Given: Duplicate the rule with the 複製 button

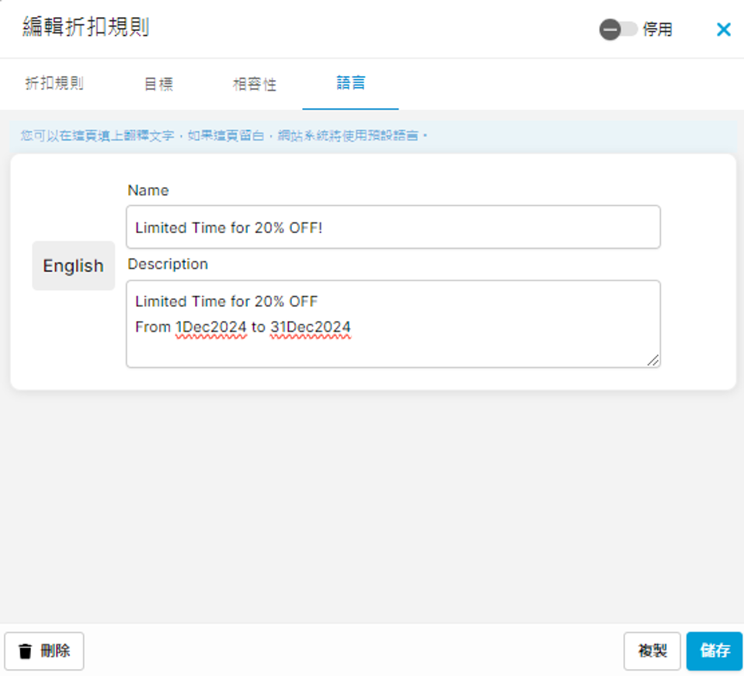Looking at the screenshot, I should click(x=652, y=651).
